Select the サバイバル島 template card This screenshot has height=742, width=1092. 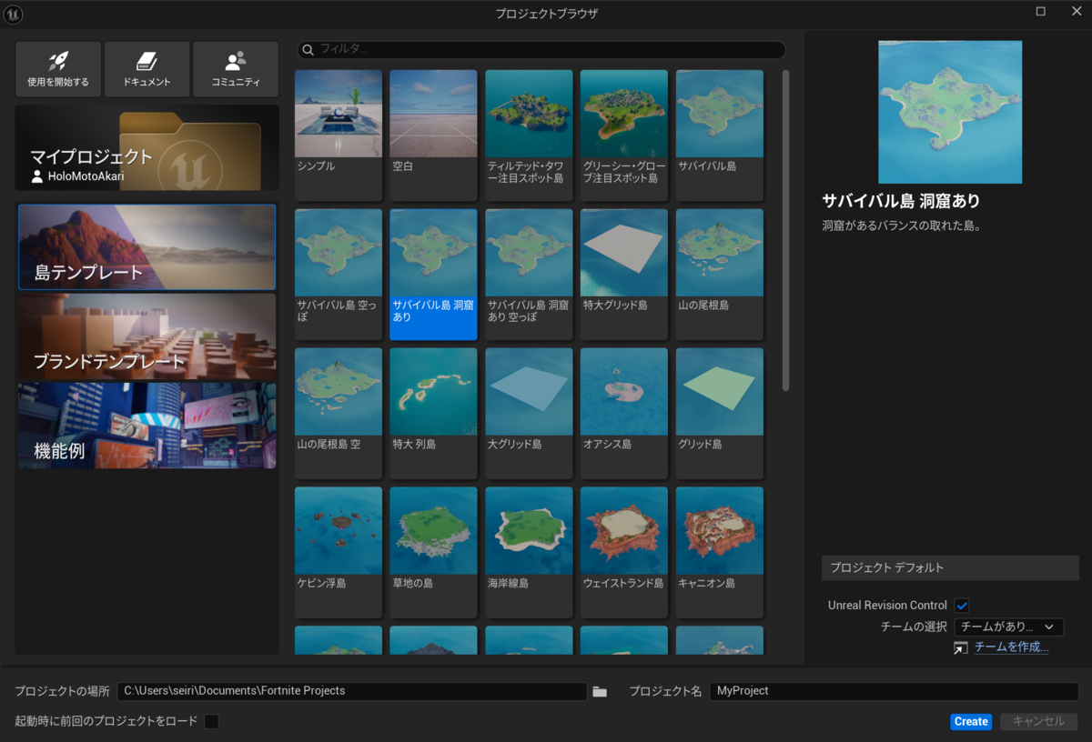click(x=719, y=135)
